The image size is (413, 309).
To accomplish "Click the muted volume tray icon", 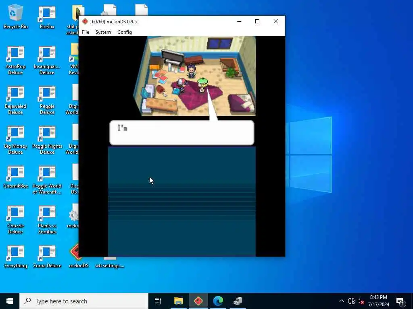I will [x=360, y=301].
